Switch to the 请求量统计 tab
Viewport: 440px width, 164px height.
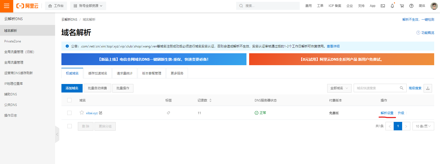click(124, 73)
